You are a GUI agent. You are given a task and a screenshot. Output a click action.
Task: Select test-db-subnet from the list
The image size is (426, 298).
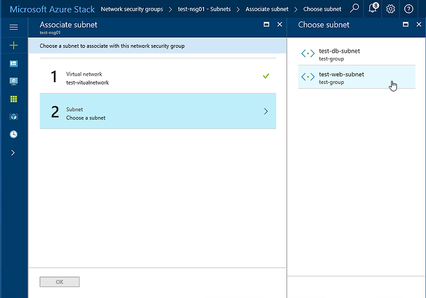tap(357, 54)
